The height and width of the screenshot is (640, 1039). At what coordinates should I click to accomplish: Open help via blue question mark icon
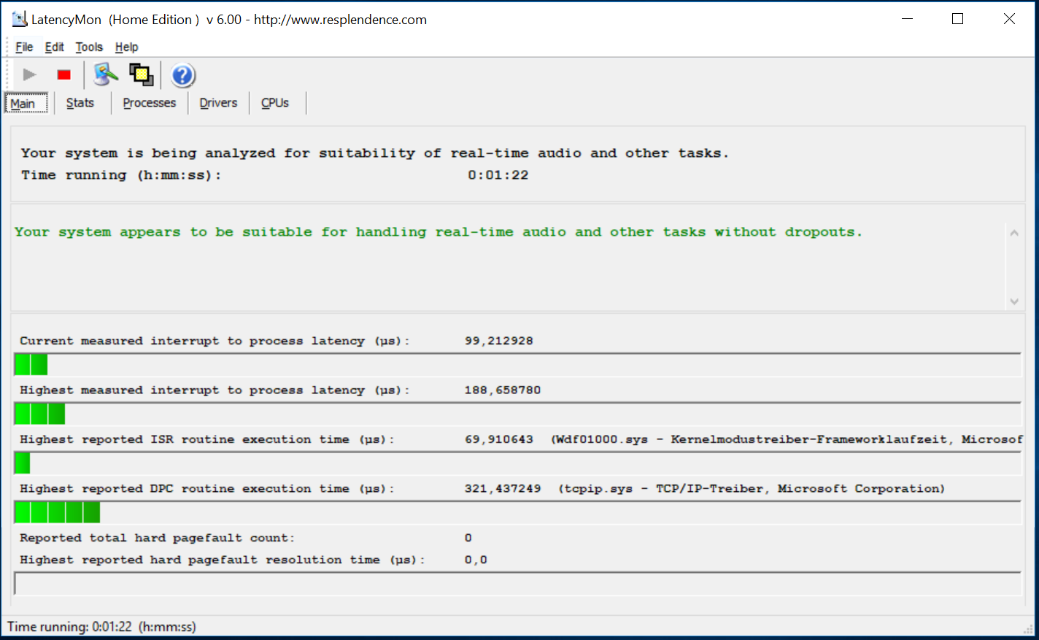pyautogui.click(x=182, y=75)
